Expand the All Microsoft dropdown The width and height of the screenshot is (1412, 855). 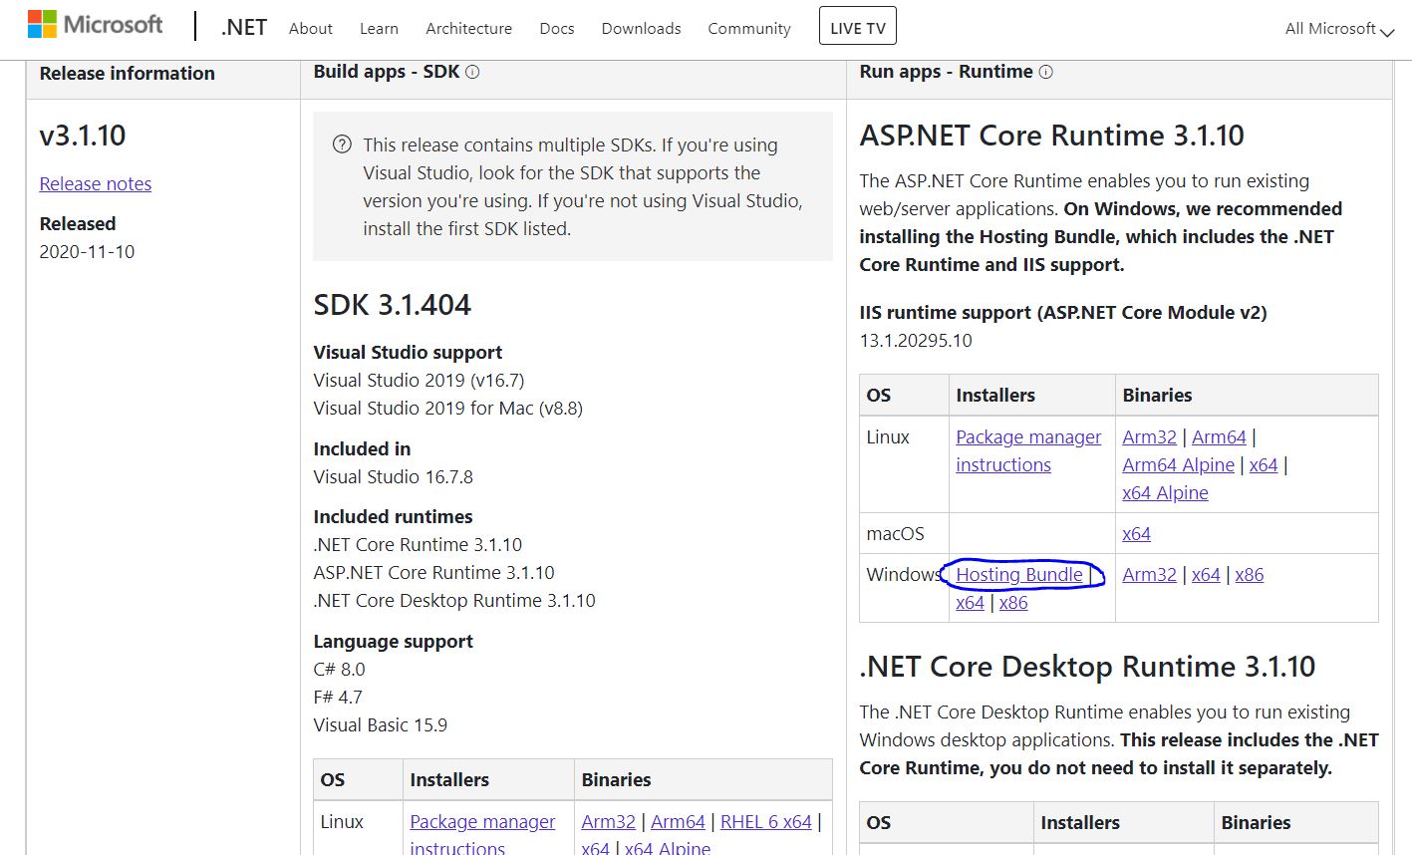(x=1339, y=29)
